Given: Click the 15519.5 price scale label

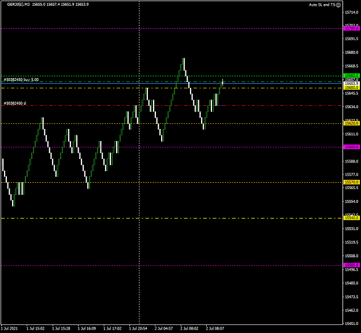Looking at the screenshot, I should click(352, 242).
